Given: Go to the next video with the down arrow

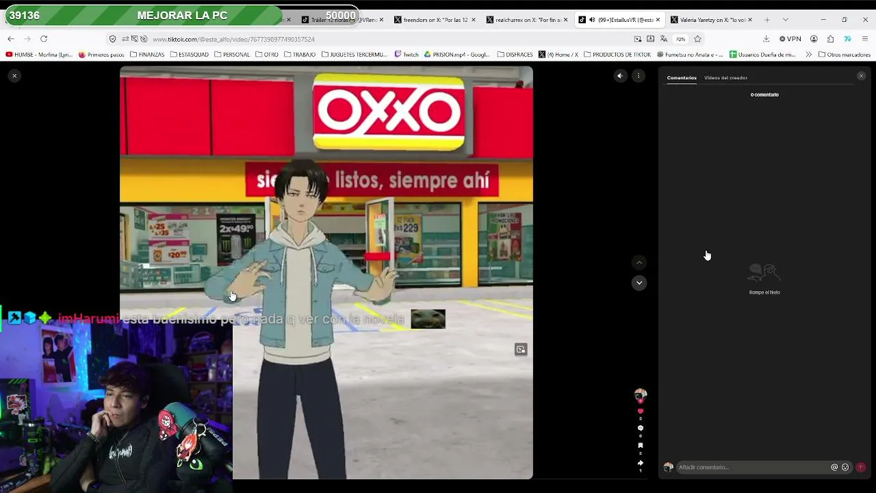Looking at the screenshot, I should pos(639,283).
